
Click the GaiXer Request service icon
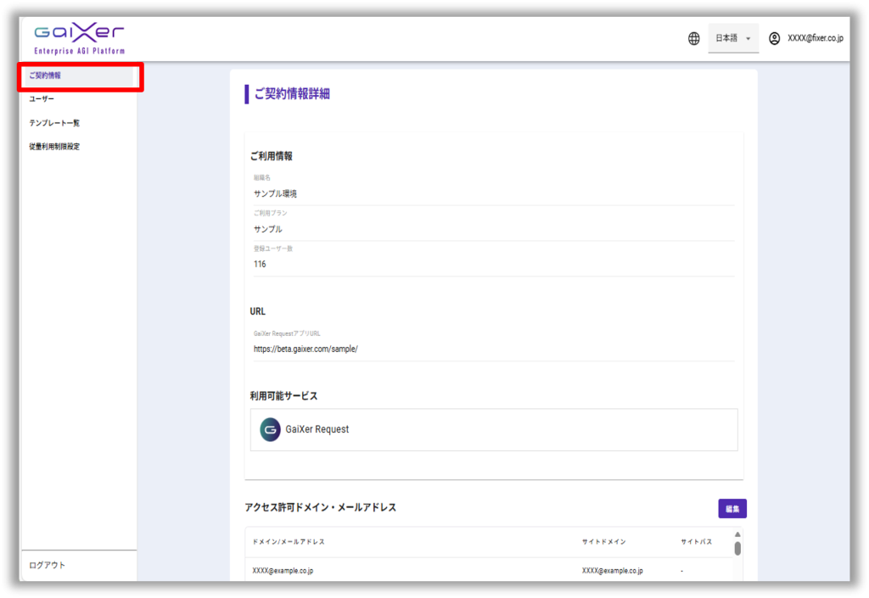pyautogui.click(x=271, y=429)
